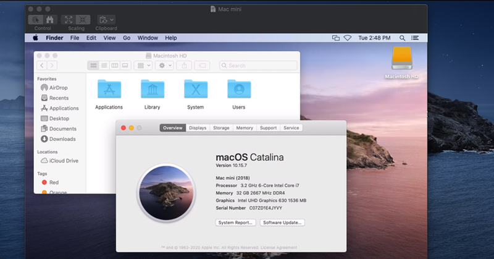Click Finder back arrow button
The height and width of the screenshot is (259, 494).
42,66
